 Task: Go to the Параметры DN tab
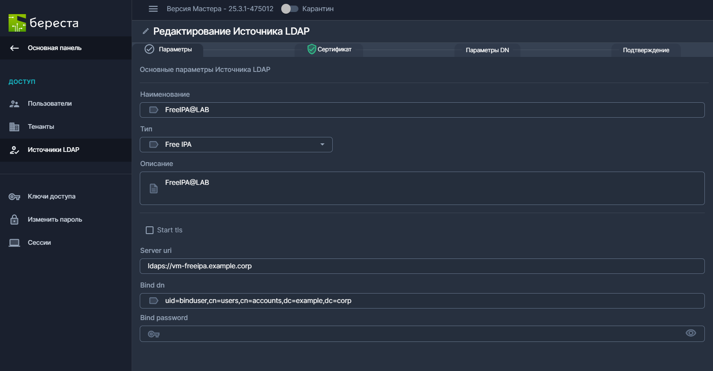click(487, 50)
